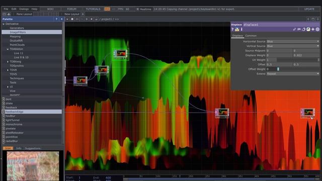Select the TOP node near the lower center-right
Screen dimensions: 322x181
[222, 113]
